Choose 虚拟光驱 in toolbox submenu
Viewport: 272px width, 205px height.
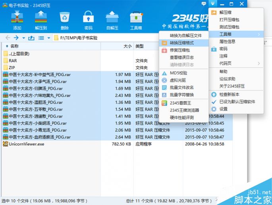[184, 80]
